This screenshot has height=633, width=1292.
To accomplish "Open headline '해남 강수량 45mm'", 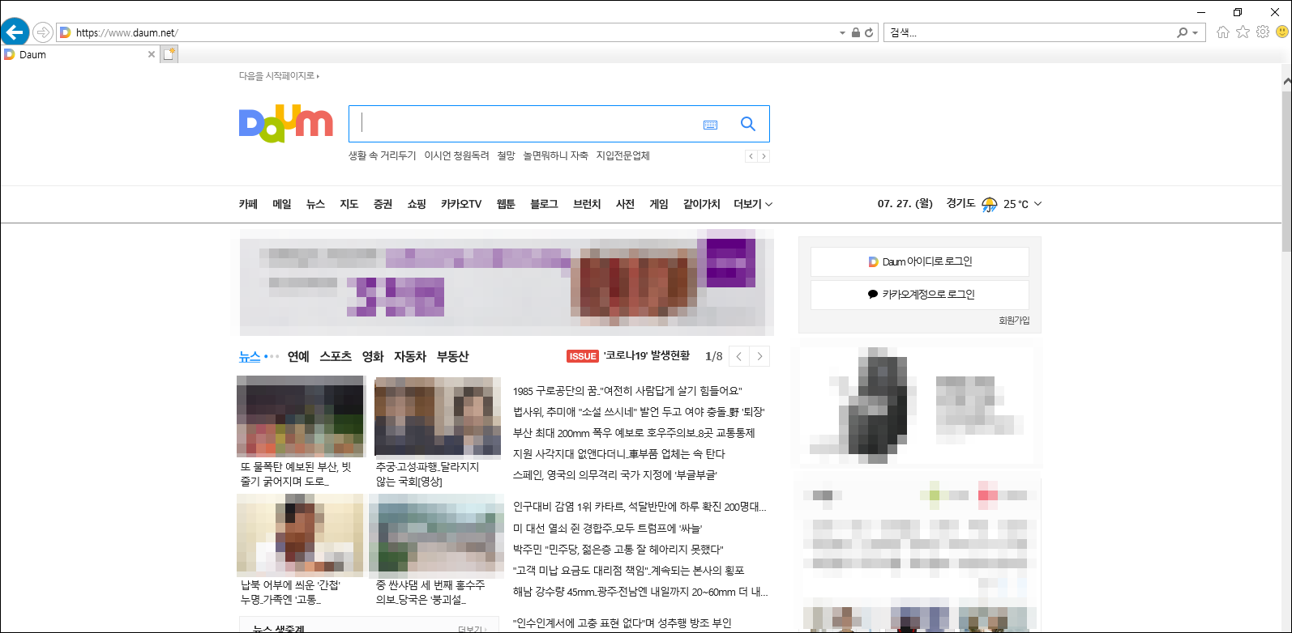I will (x=640, y=592).
